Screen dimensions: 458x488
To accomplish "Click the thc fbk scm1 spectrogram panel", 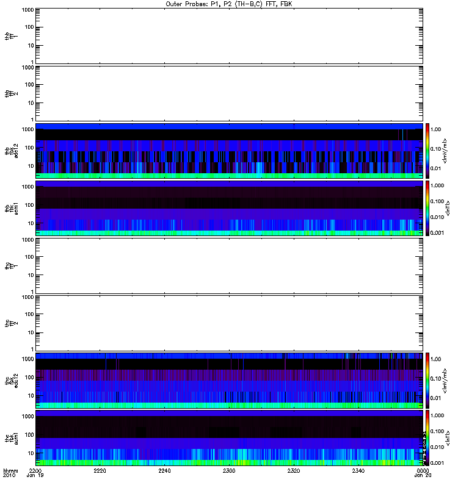I will (x=229, y=438).
